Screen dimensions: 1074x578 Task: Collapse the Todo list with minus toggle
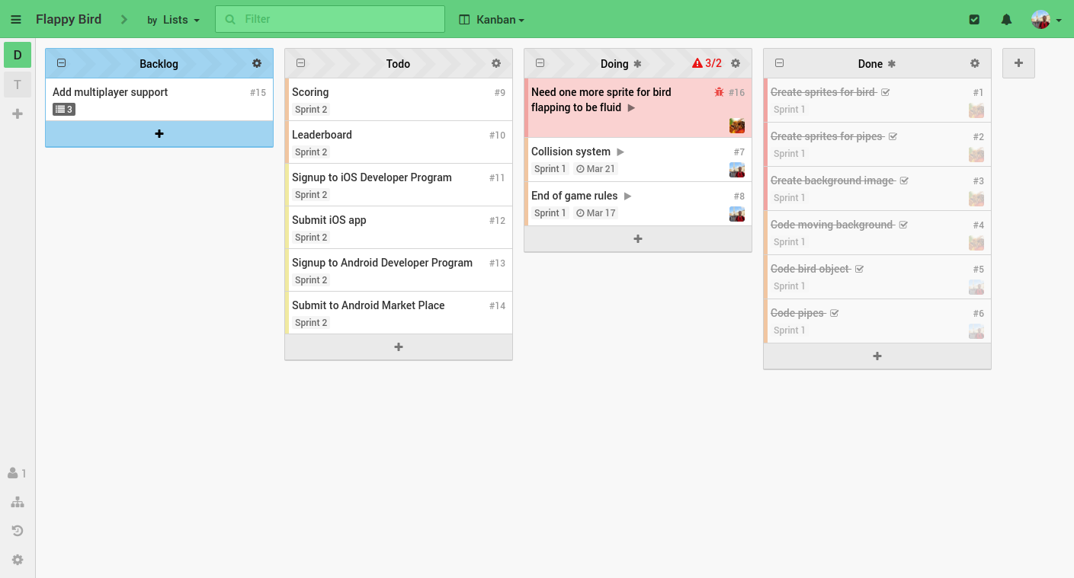tap(301, 63)
